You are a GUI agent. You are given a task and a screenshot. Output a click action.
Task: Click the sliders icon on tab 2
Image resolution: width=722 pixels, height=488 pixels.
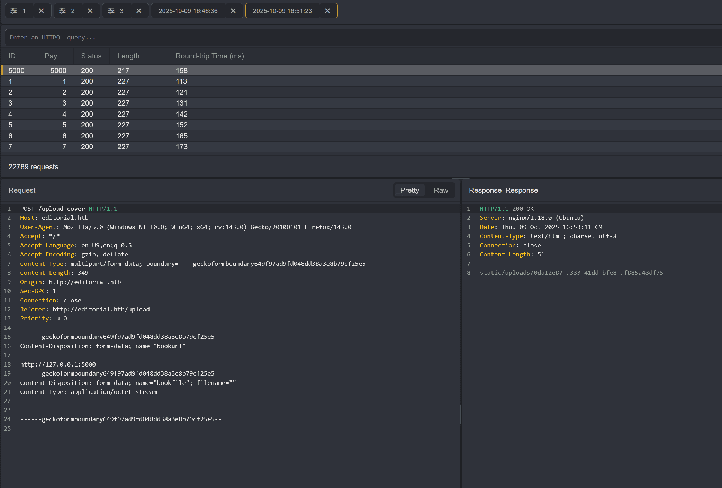(62, 11)
